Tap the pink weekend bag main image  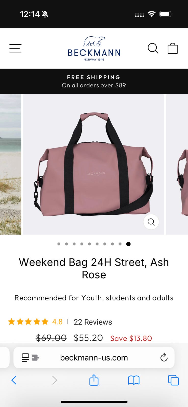pyautogui.click(x=94, y=164)
